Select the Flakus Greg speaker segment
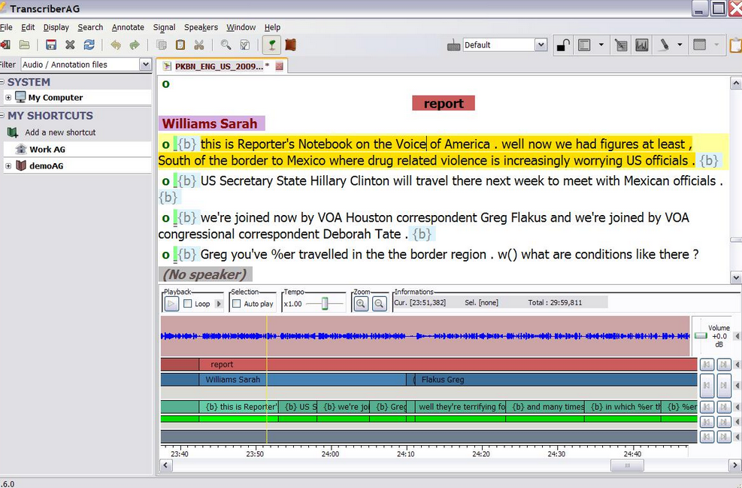Screen dimensions: 742x488 click(556, 380)
